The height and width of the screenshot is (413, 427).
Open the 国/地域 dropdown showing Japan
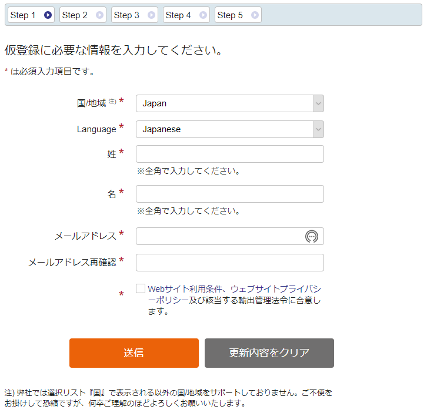click(x=230, y=103)
